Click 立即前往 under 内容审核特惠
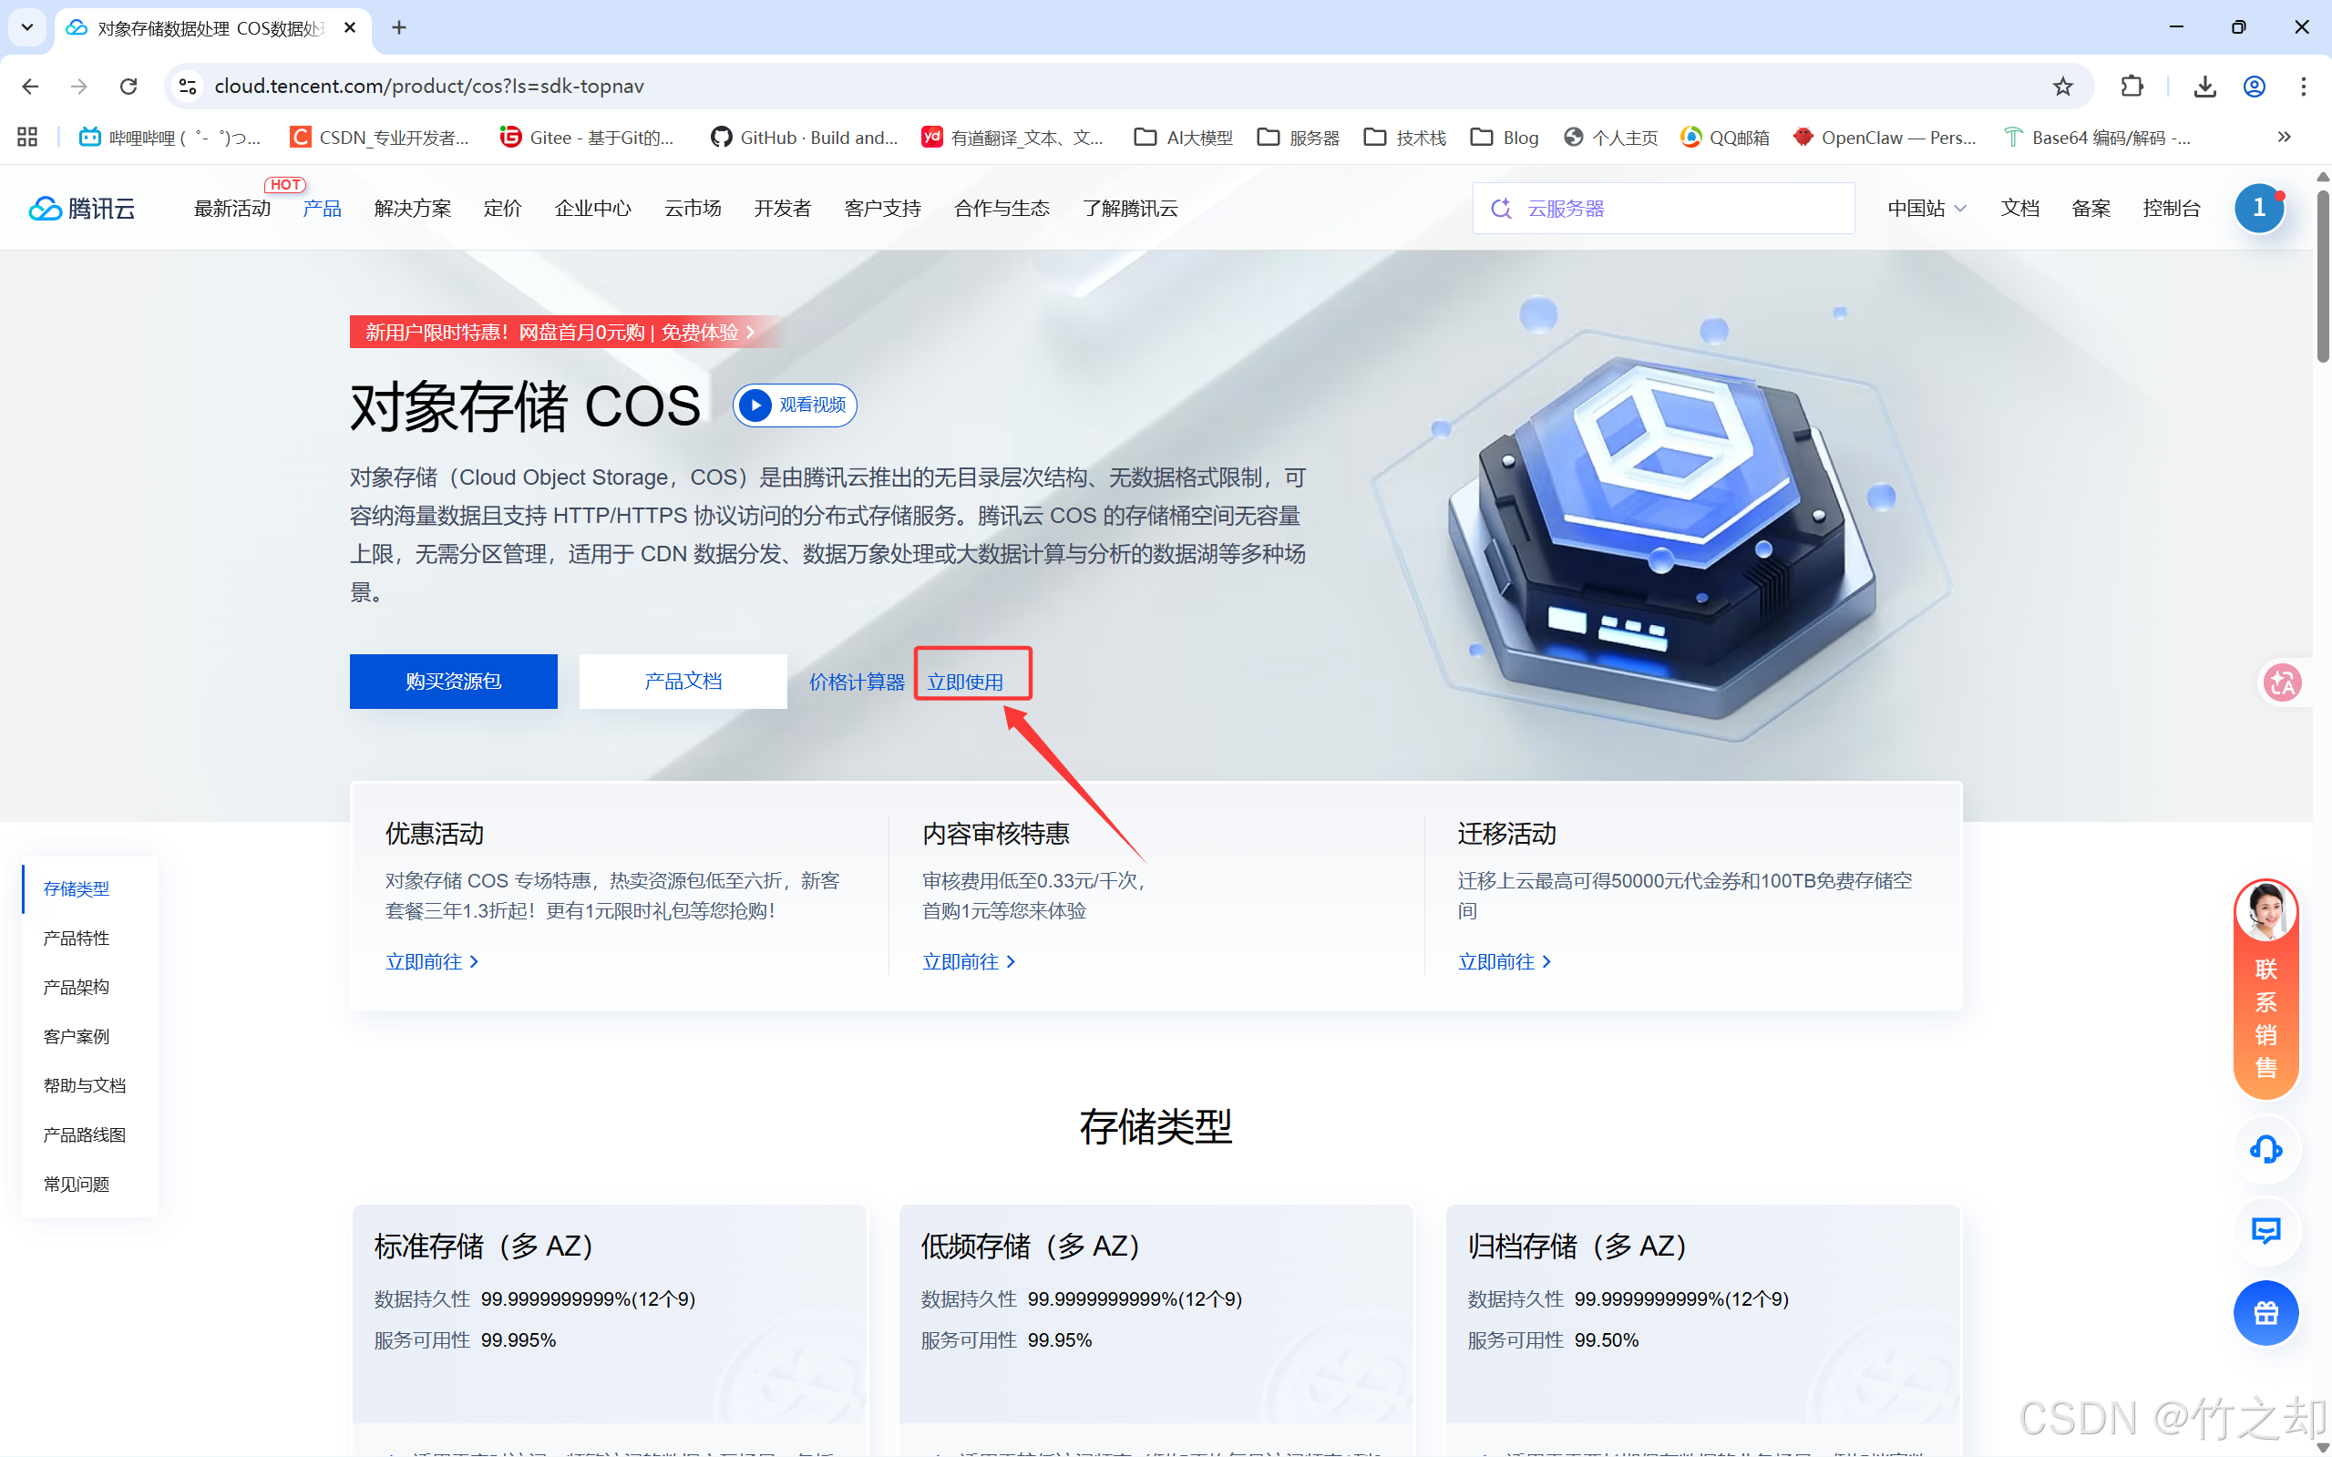Viewport: 2332px width, 1457px height. pos(969,961)
